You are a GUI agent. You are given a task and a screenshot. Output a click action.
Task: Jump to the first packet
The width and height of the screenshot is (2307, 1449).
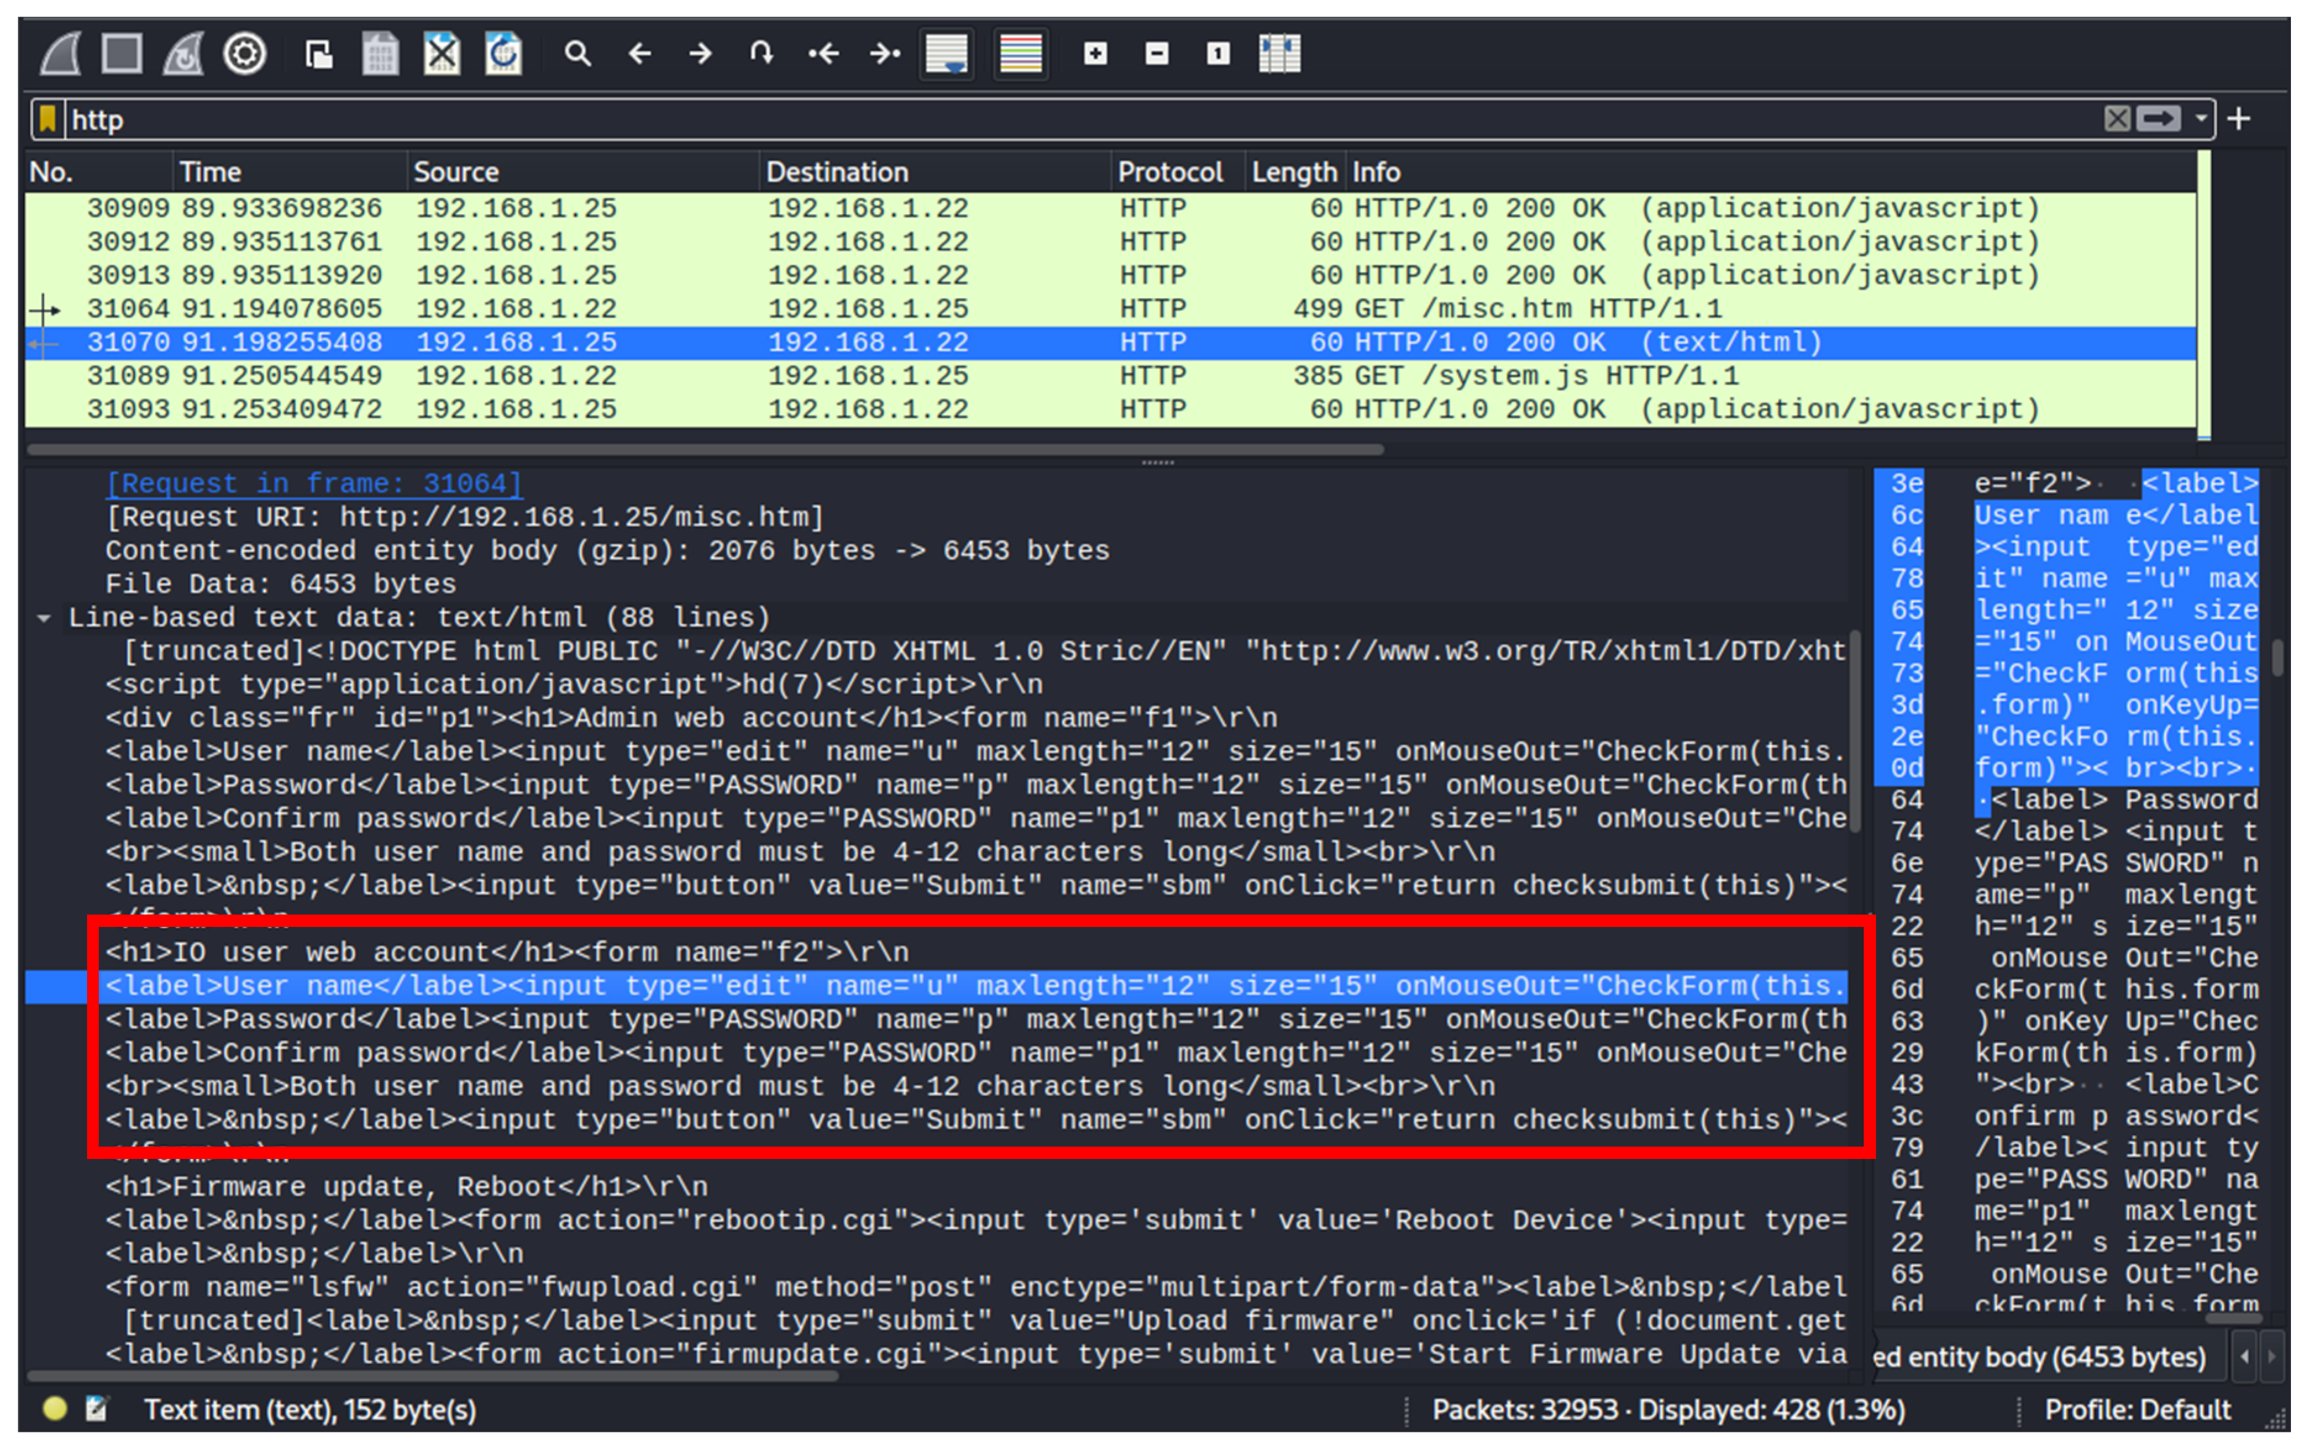click(823, 54)
